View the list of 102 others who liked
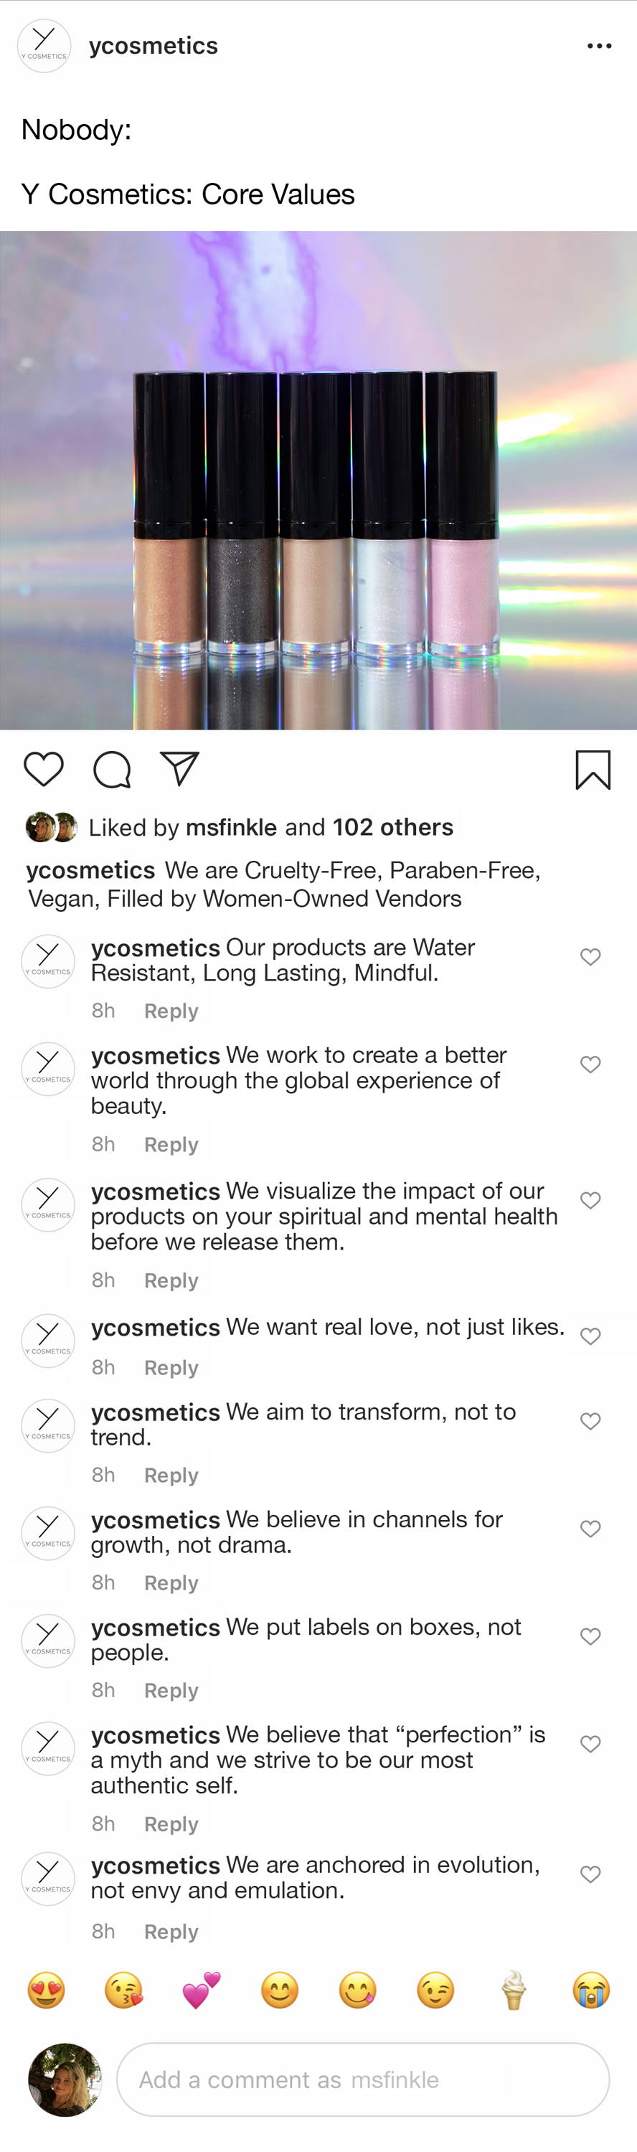The width and height of the screenshot is (637, 2152). point(393,827)
